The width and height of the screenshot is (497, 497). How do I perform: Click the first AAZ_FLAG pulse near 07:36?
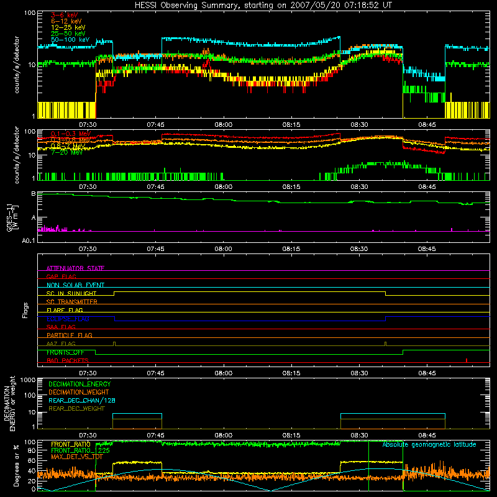pyautogui.click(x=114, y=344)
